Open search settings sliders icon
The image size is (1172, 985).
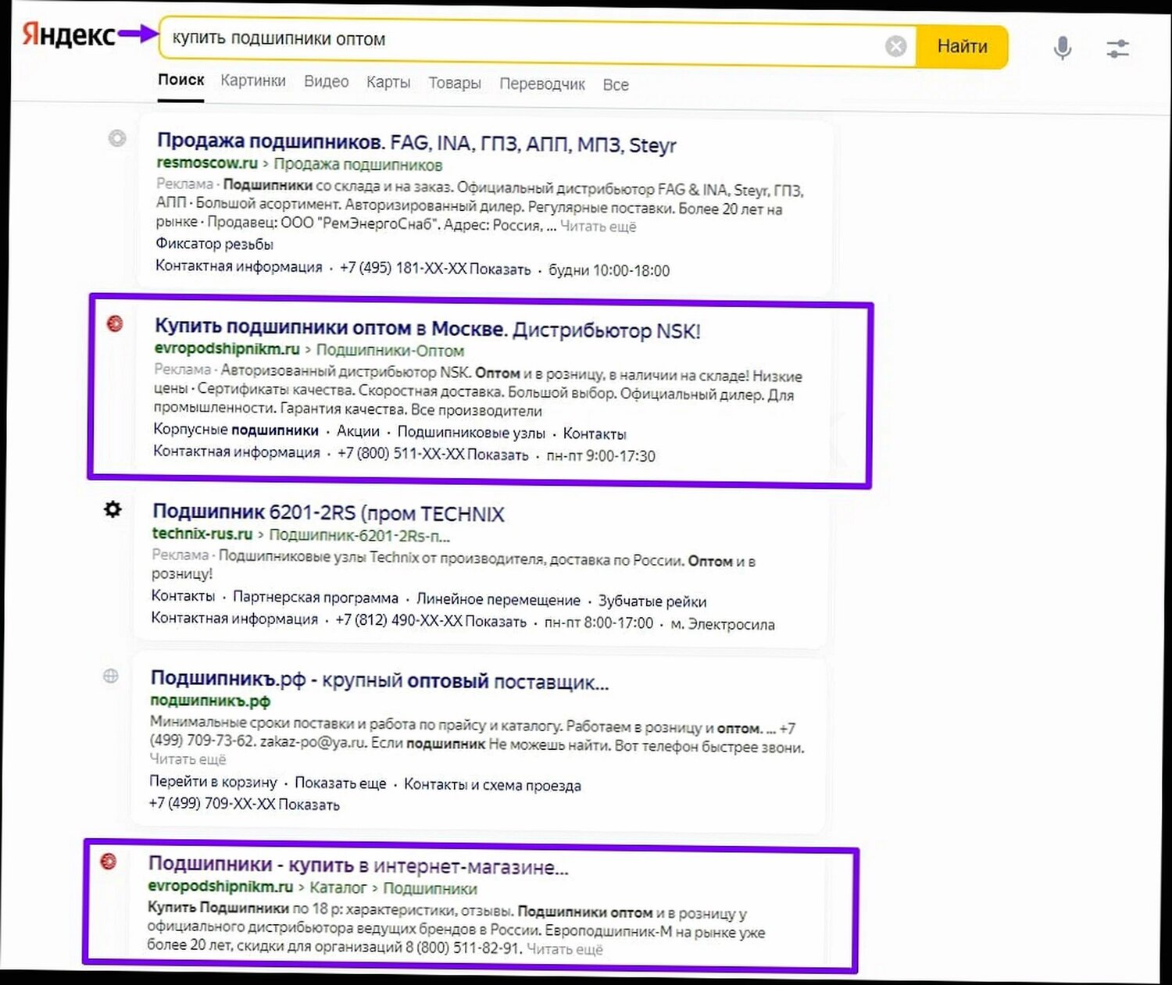click(1118, 49)
